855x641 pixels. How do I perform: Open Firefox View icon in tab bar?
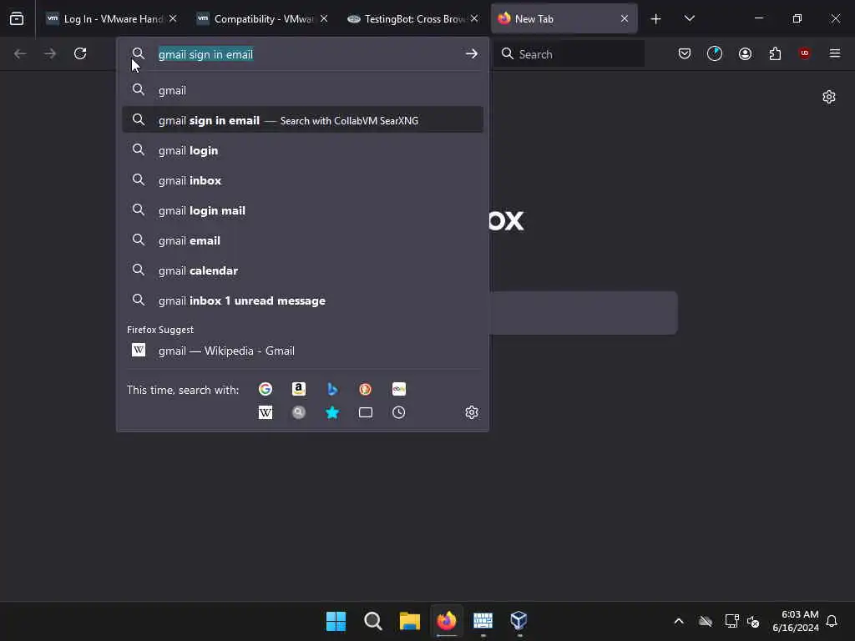(17, 19)
